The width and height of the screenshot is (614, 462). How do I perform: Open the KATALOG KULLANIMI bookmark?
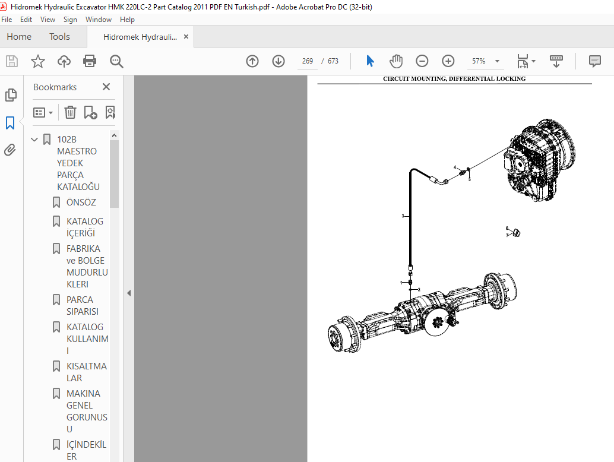coord(87,338)
